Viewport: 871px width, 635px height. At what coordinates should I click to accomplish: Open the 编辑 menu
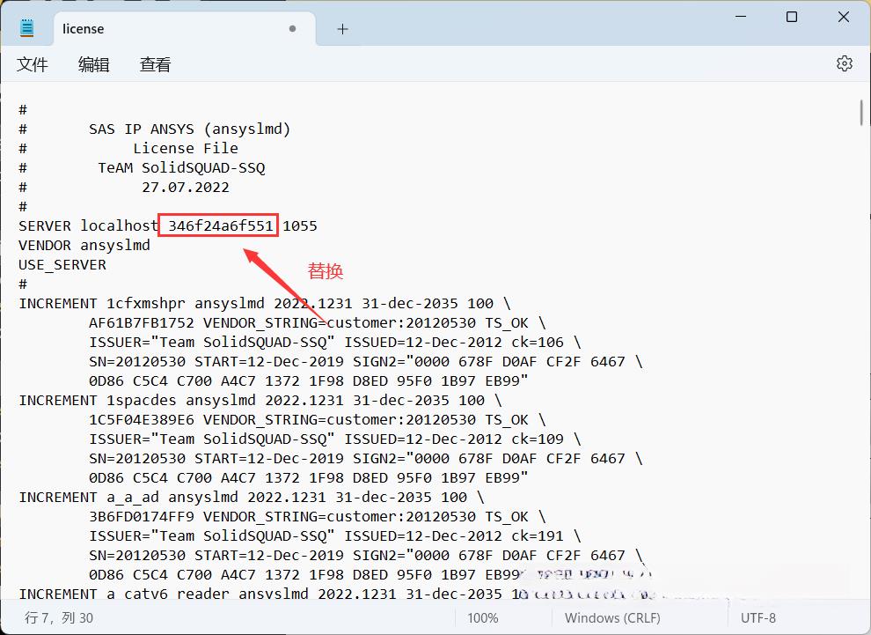(94, 64)
